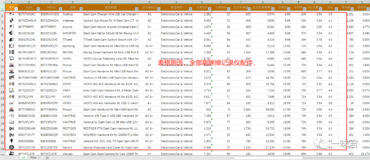
Task: Click brand cell Anumit
Action: pyautogui.click(x=72, y=27)
